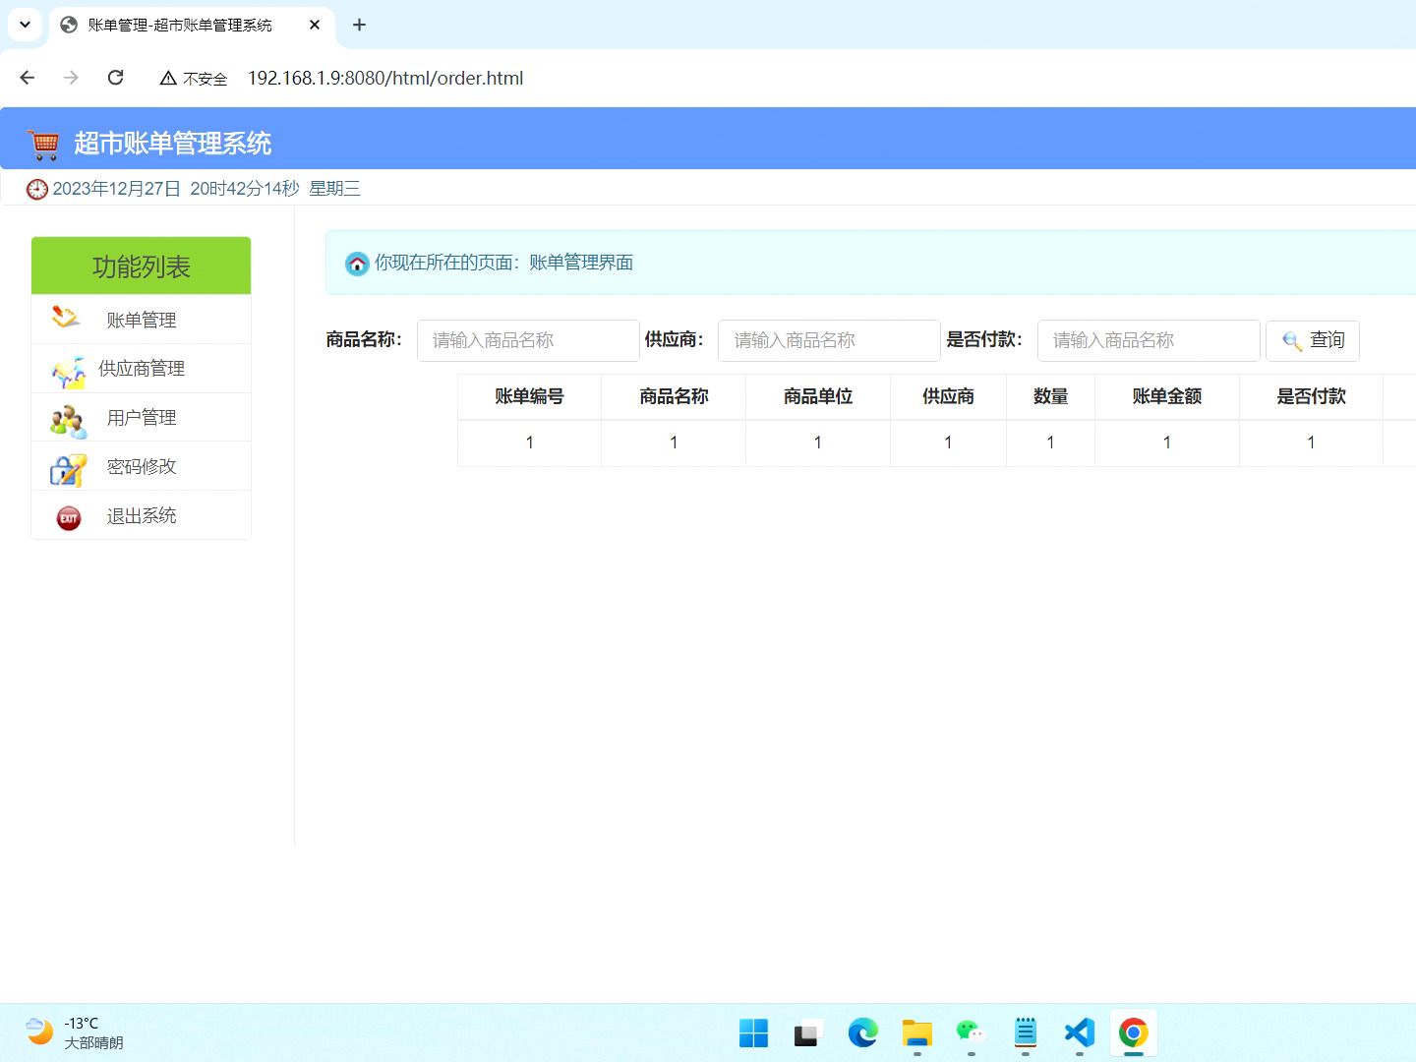This screenshot has width=1416, height=1062.
Task: Open 用户管理 in the function list
Action: pos(141,418)
